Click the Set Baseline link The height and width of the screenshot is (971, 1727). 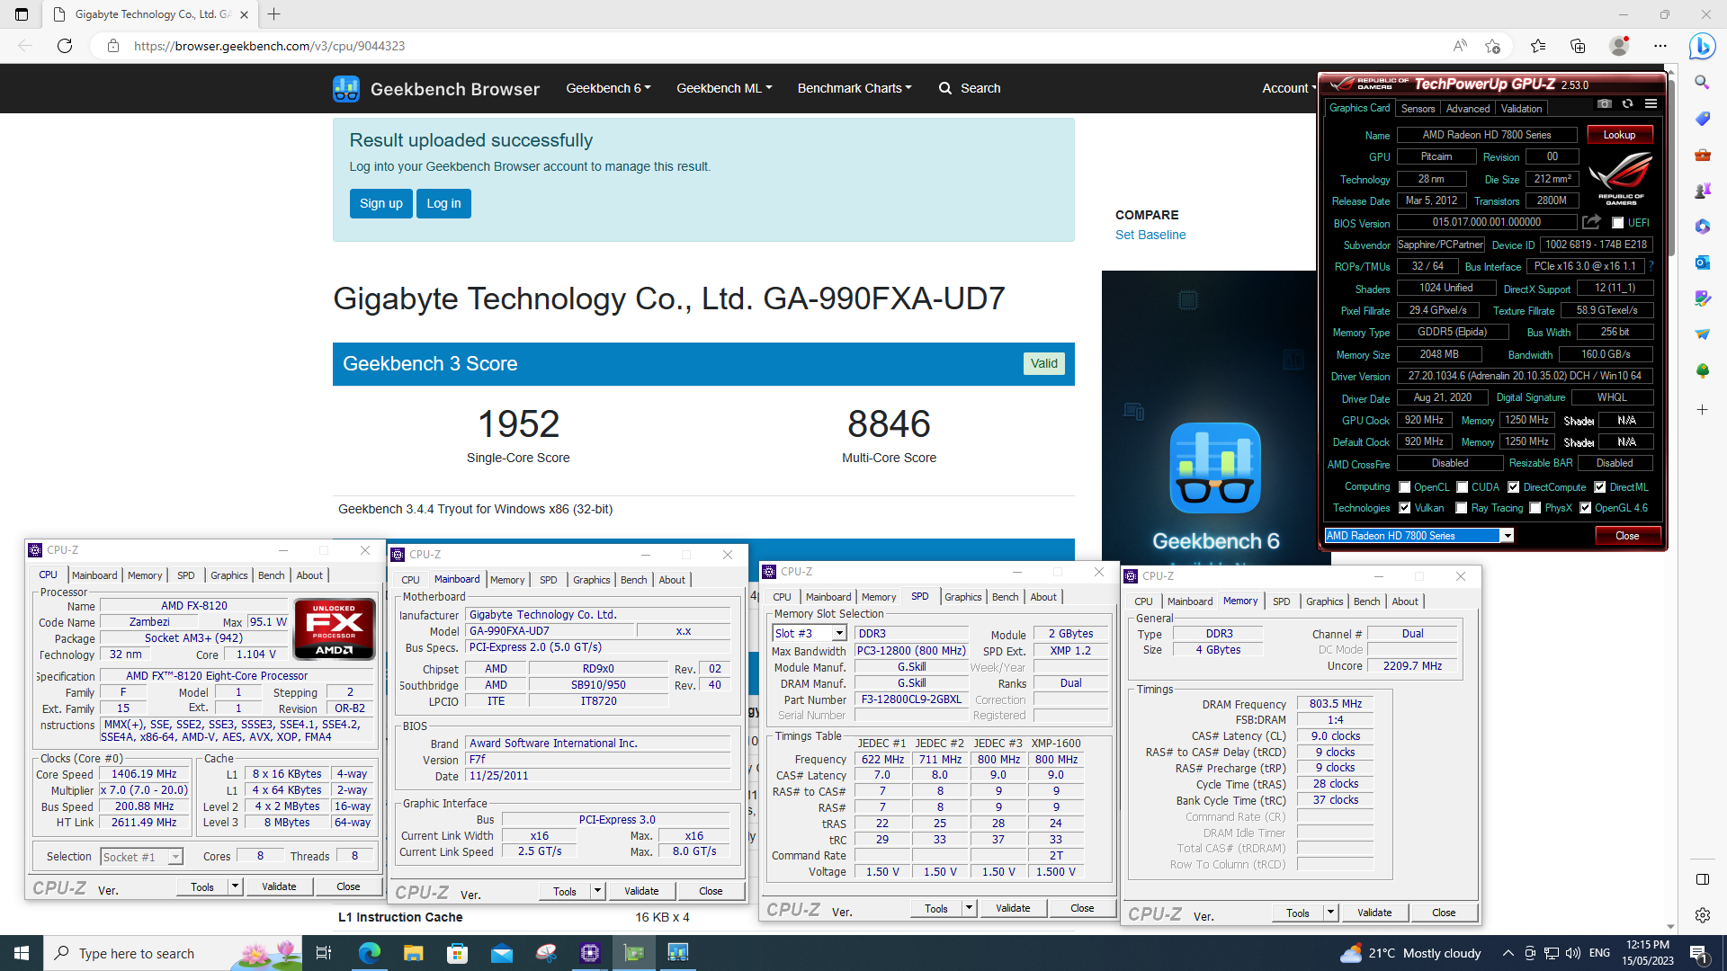(1150, 235)
